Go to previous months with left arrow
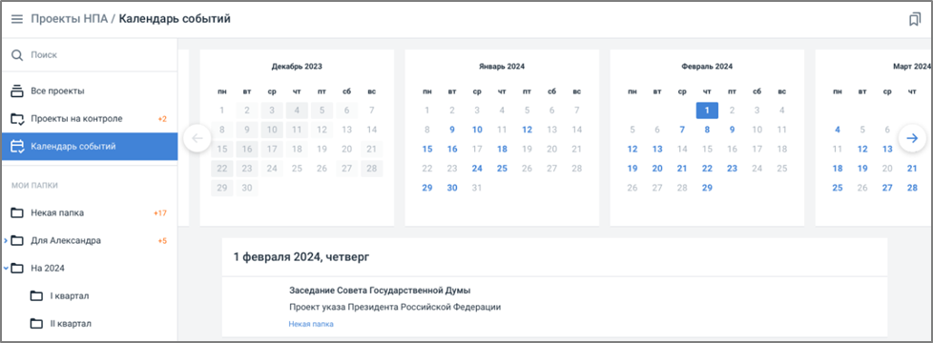 [197, 138]
